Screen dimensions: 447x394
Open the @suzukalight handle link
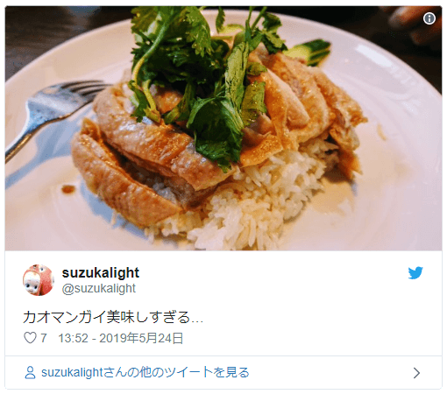(x=99, y=289)
